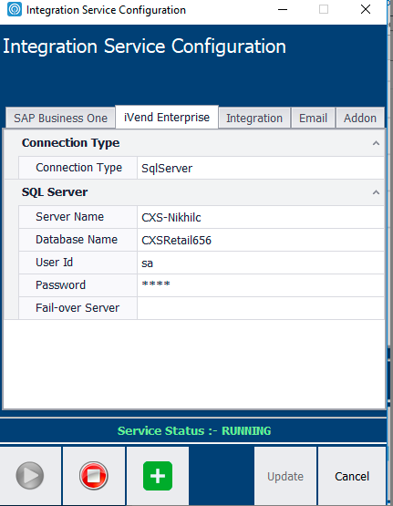Click the empty Fail-over Server field
393x506 pixels.
(x=261, y=308)
